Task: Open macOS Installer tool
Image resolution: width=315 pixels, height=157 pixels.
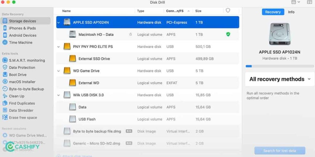Action: click(22, 82)
